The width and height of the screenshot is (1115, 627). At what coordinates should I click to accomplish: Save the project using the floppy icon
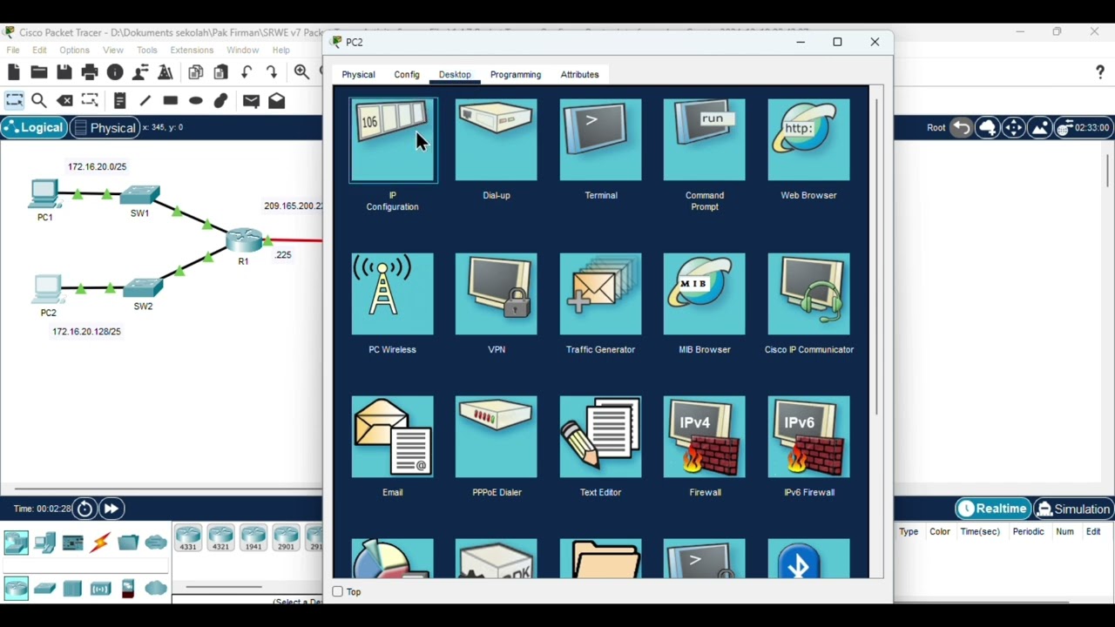click(64, 72)
